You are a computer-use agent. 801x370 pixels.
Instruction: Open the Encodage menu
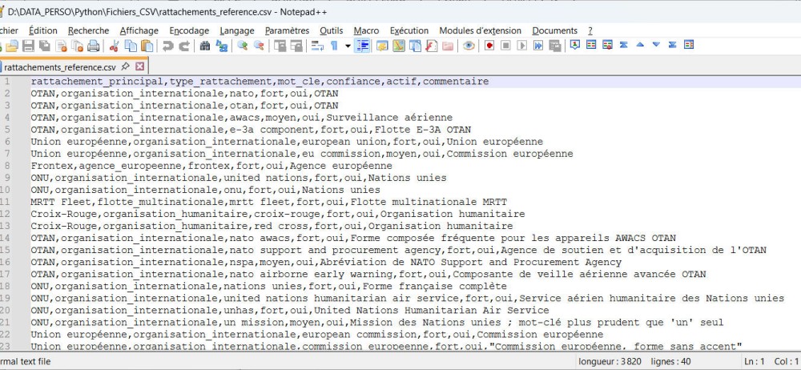189,30
